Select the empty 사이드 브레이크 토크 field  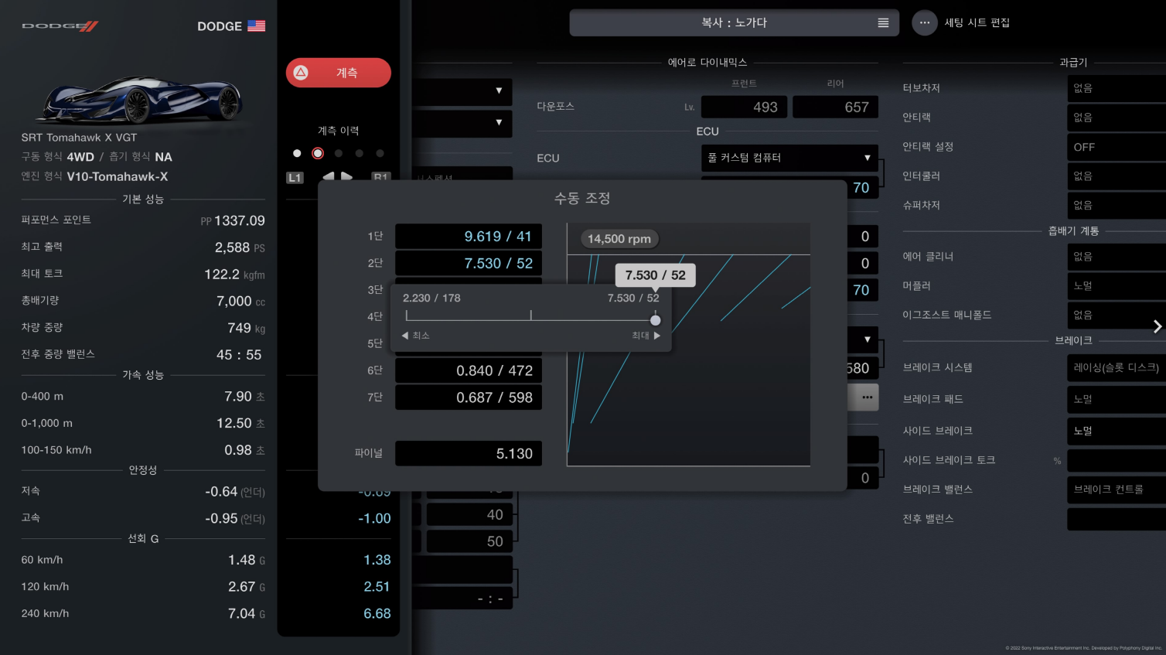[1117, 460]
